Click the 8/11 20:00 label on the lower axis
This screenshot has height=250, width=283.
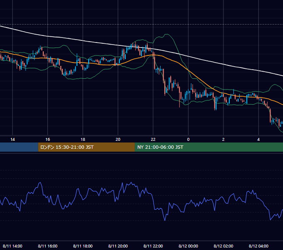click(x=118, y=246)
